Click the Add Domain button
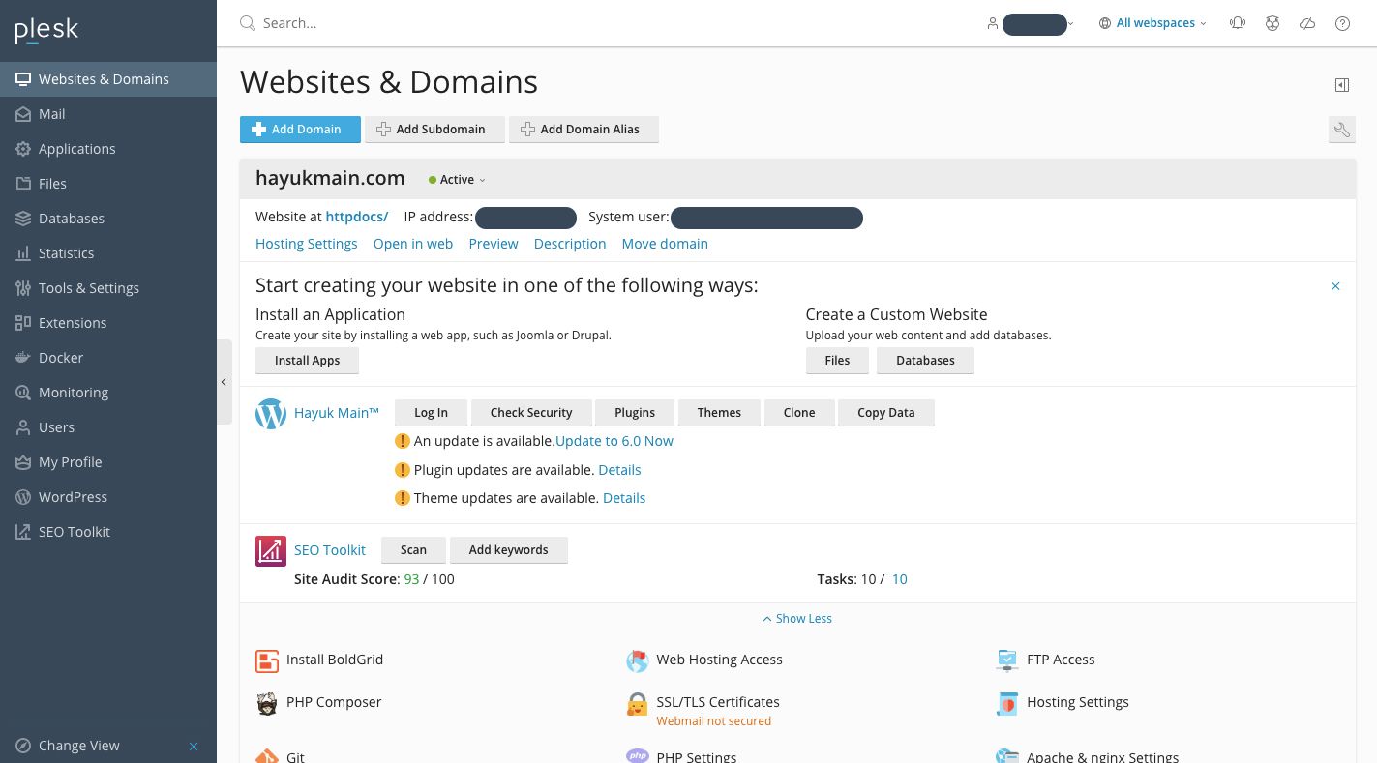 tap(300, 130)
